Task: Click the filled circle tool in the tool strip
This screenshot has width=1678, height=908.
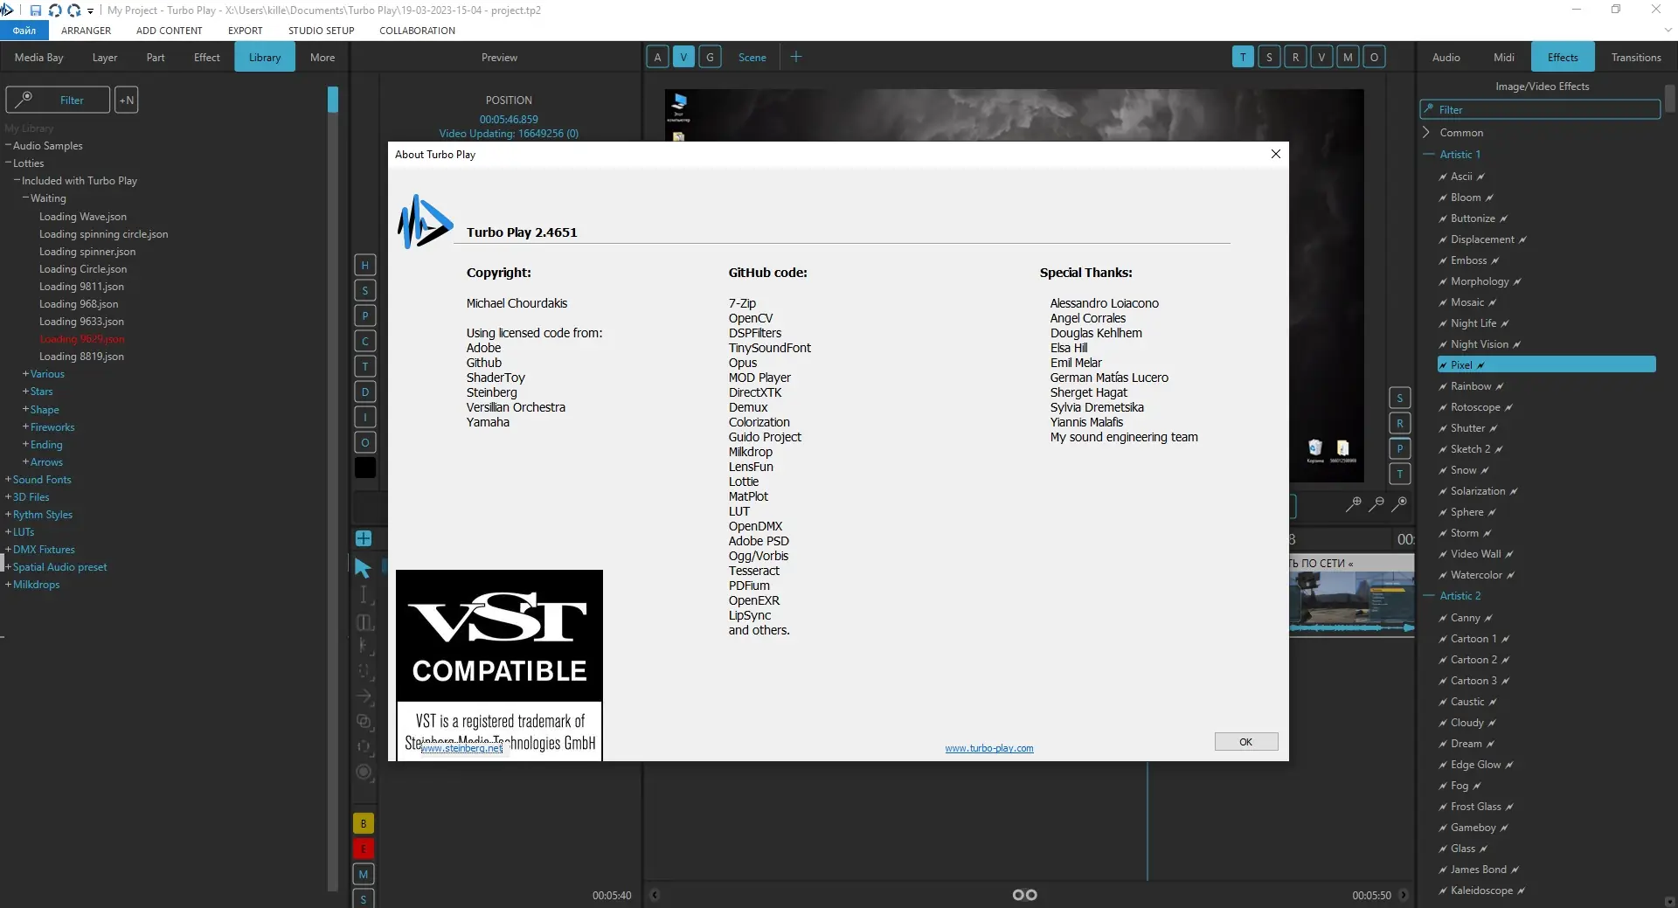Action: point(364,773)
